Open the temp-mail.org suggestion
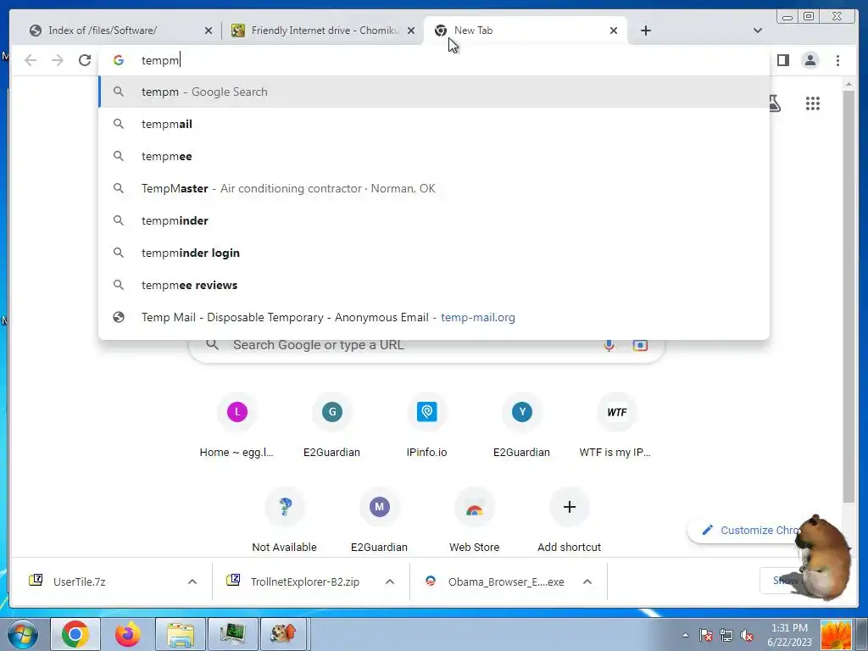 [x=434, y=317]
